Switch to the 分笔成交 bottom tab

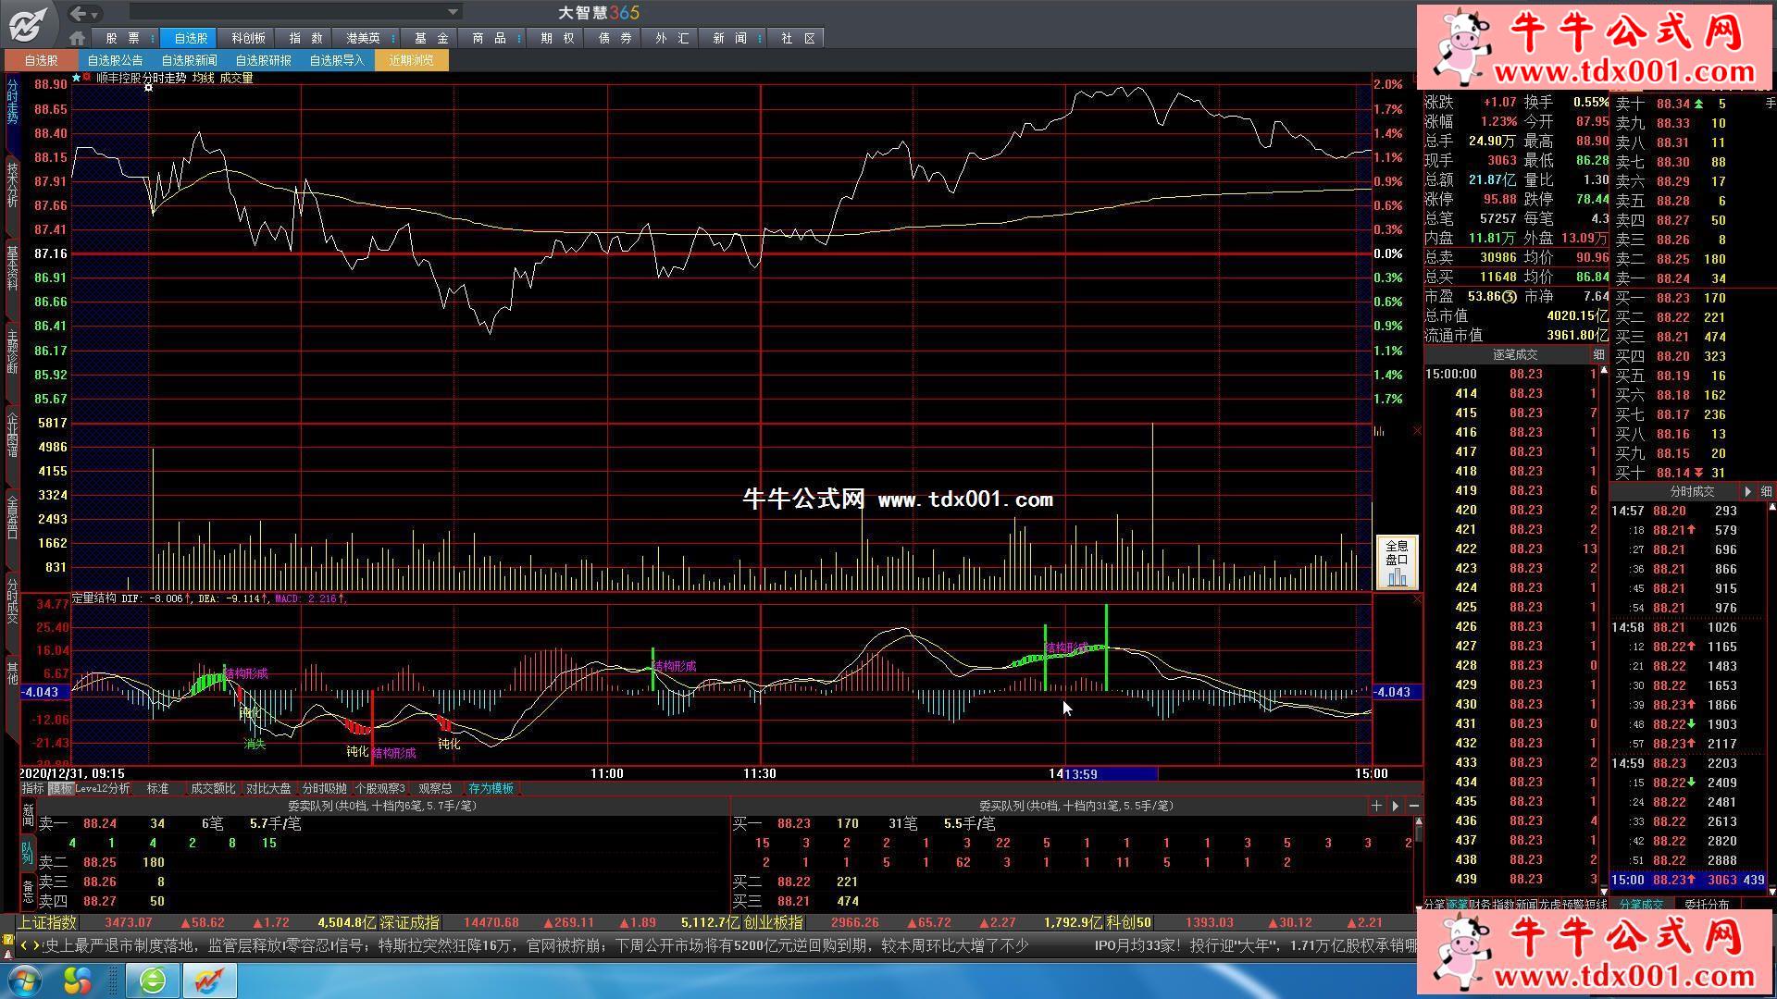(x=1641, y=904)
